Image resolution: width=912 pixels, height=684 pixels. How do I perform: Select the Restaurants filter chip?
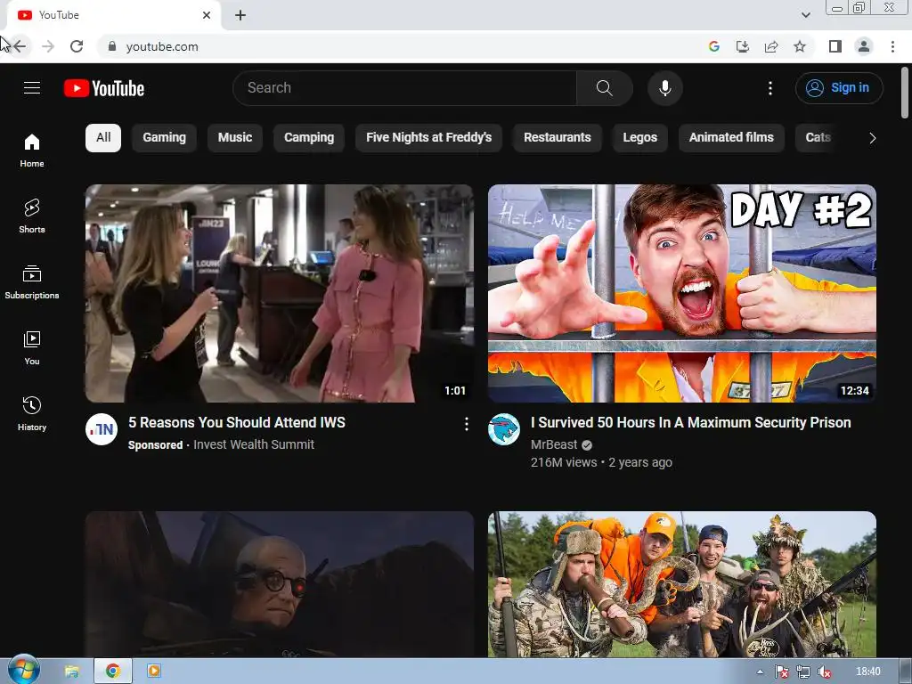click(x=558, y=138)
